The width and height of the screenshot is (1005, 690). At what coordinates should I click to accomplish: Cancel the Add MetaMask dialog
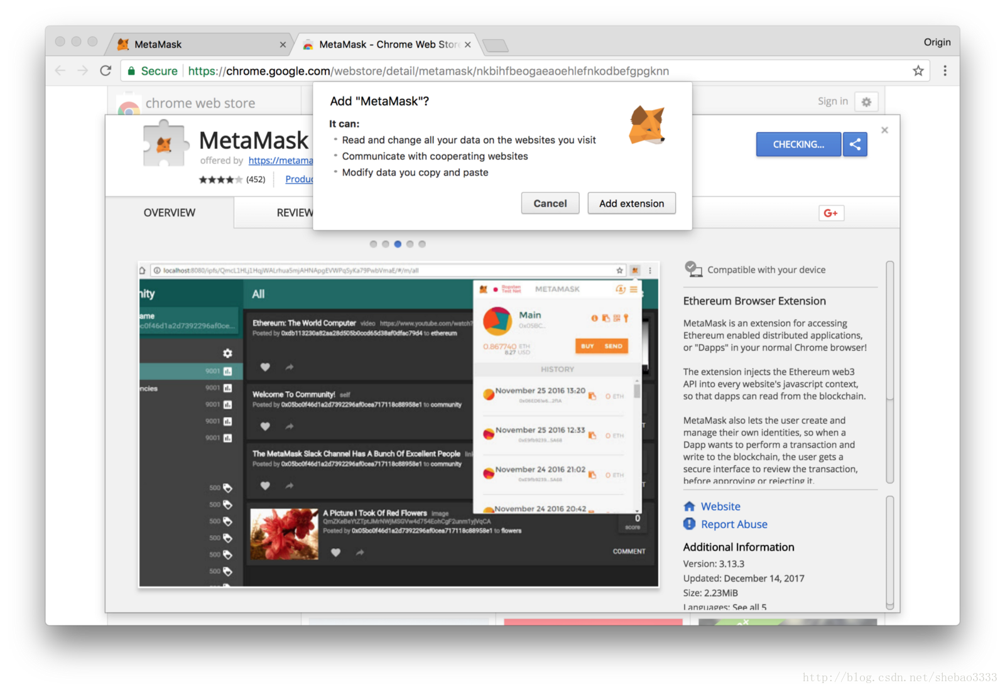pos(550,203)
